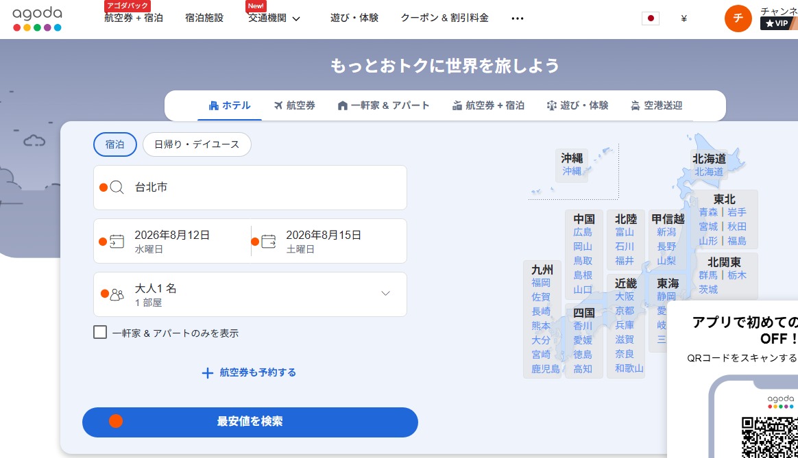798x458 pixels.
Task: Click the QR code image
Action: pos(769,437)
